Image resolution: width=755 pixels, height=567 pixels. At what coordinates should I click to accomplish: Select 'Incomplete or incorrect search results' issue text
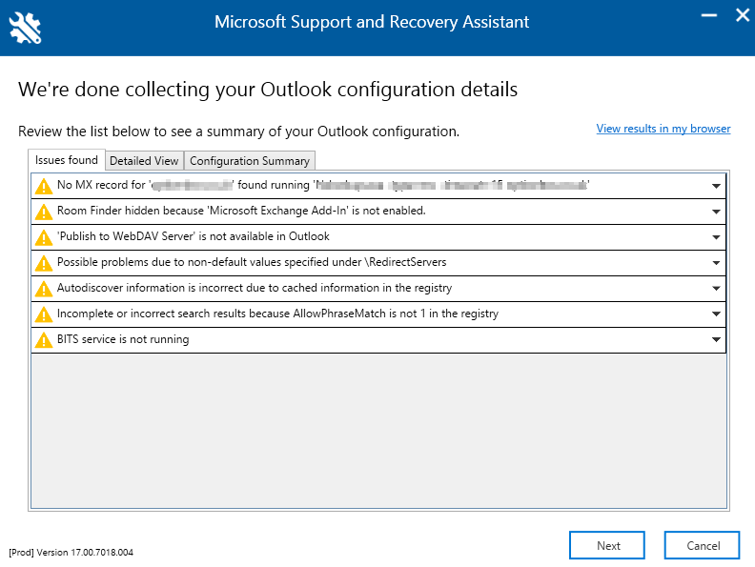coord(277,314)
